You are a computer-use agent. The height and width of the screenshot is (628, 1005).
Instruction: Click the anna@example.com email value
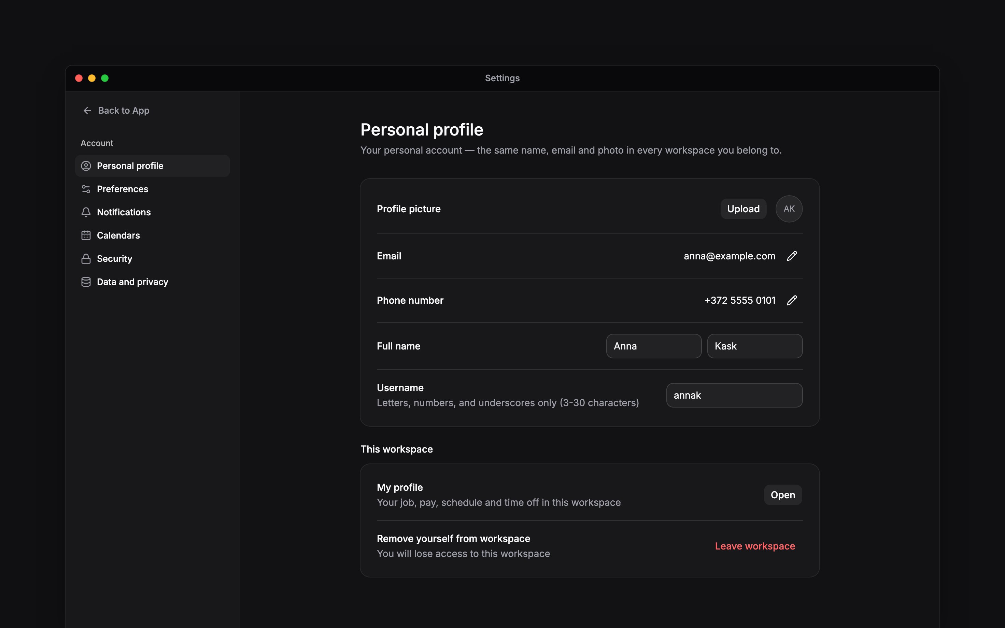tap(729, 256)
